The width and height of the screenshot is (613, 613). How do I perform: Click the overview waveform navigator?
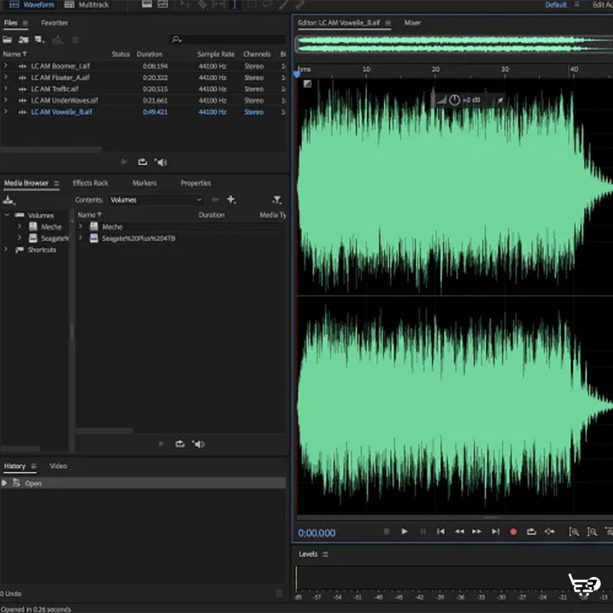click(454, 44)
